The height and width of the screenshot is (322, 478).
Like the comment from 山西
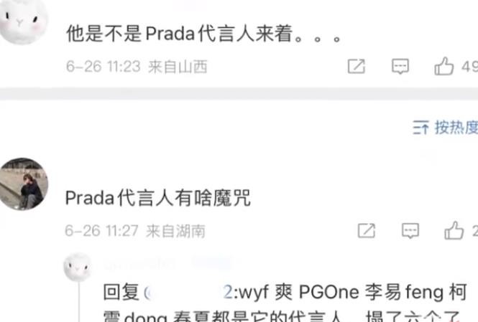coord(444,66)
